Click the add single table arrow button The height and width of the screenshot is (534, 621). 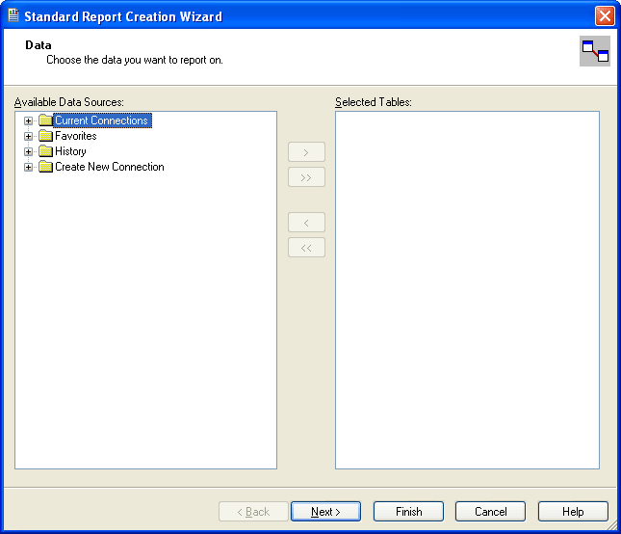[306, 152]
